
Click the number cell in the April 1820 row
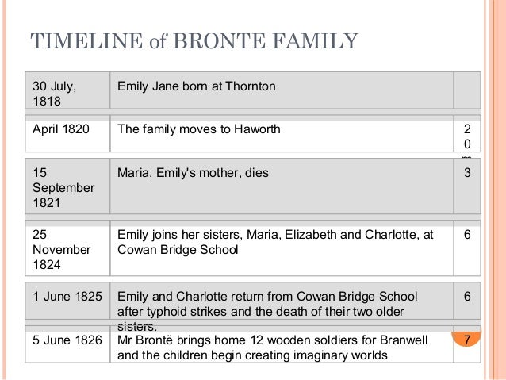[x=466, y=136]
